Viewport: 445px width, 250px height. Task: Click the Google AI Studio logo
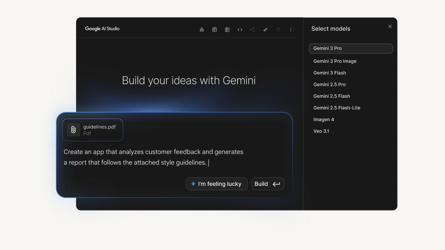(102, 29)
